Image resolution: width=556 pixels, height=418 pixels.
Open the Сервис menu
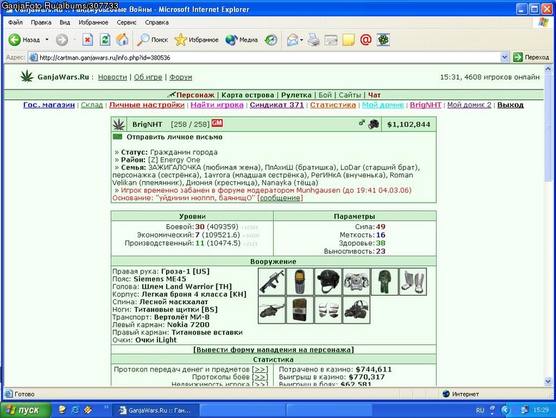click(x=126, y=22)
